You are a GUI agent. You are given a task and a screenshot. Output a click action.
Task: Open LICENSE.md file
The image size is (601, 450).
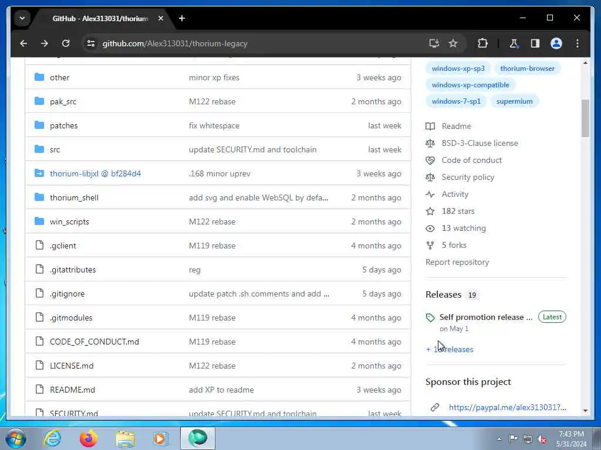72,366
